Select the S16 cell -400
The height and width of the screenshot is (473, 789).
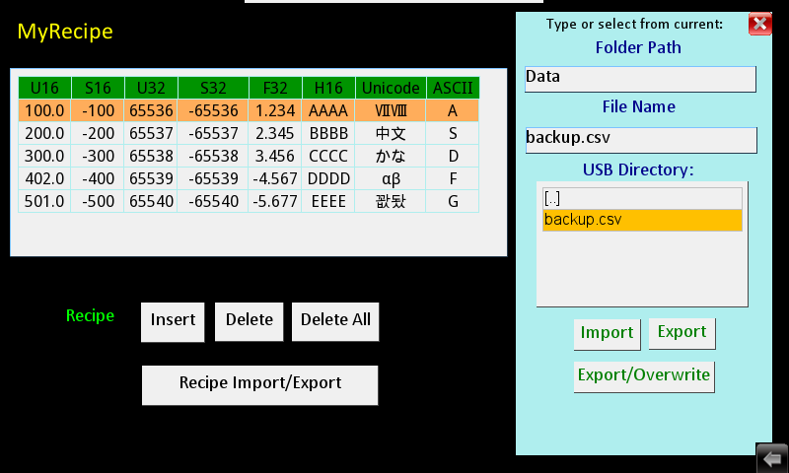click(98, 178)
